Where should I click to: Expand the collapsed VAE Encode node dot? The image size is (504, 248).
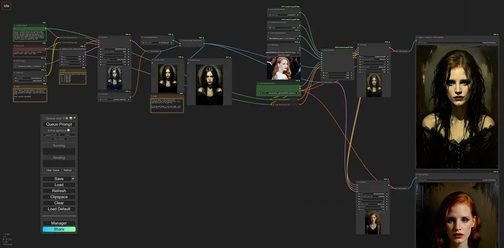point(322,82)
